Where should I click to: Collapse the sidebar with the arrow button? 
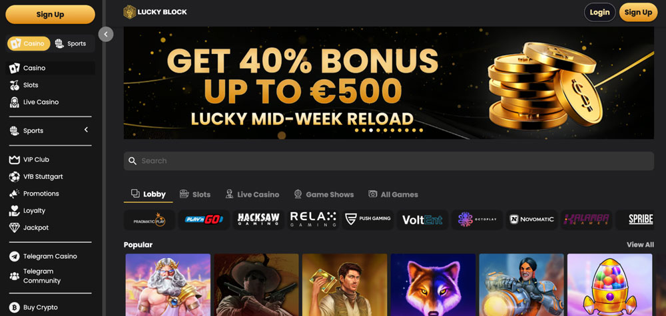[x=106, y=35]
